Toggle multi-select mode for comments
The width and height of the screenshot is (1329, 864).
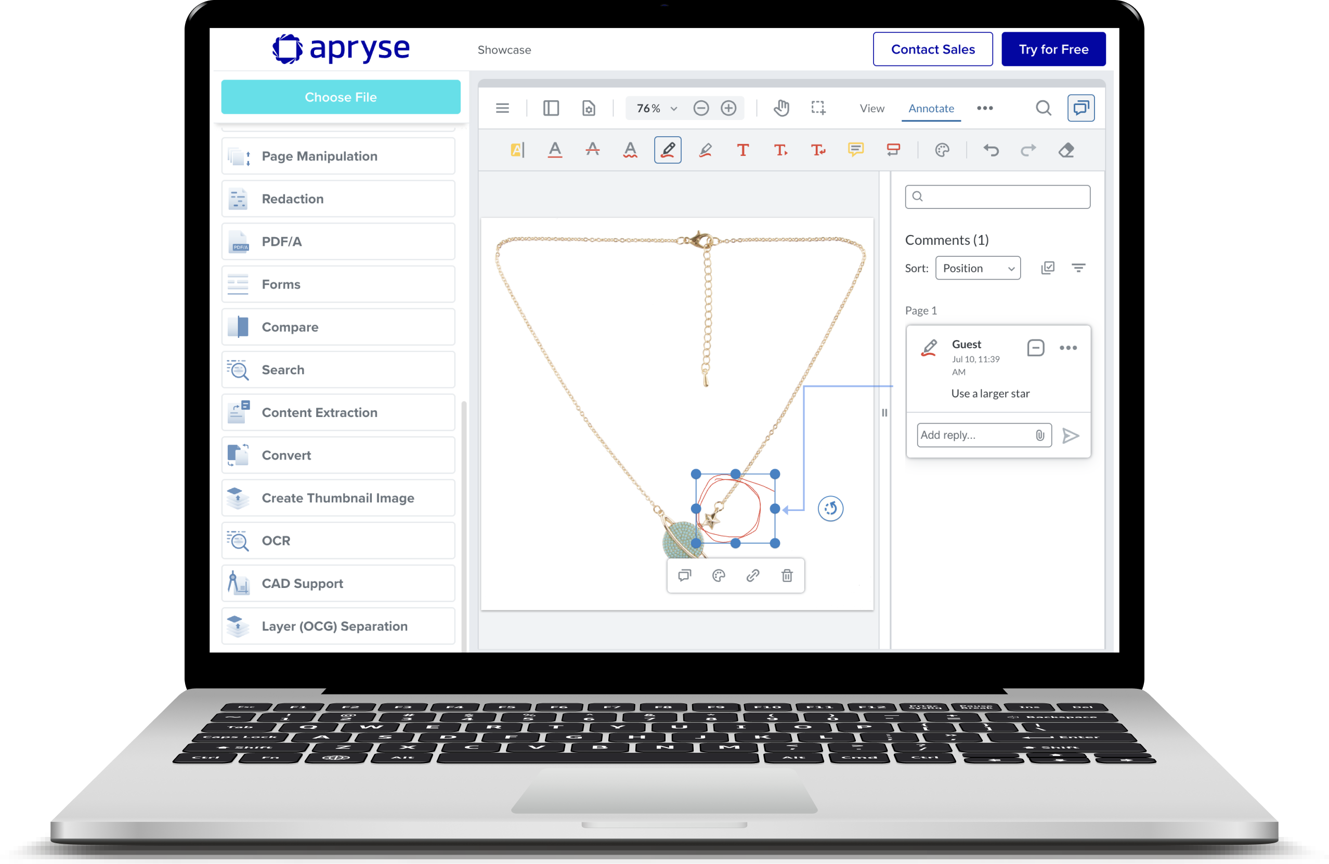[x=1047, y=268]
